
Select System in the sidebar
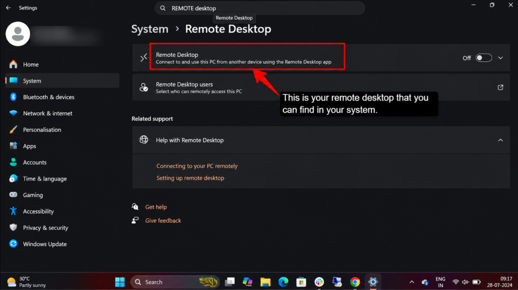[62, 80]
